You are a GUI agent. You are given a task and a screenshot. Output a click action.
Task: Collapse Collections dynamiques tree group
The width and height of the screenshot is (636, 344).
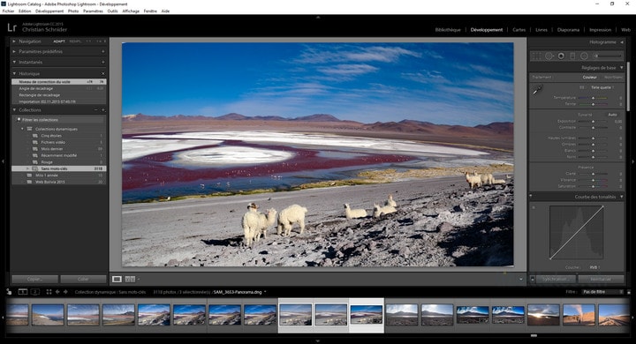point(22,129)
